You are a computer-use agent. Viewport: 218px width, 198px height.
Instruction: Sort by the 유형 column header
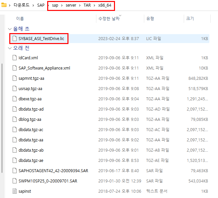coord(150,19)
